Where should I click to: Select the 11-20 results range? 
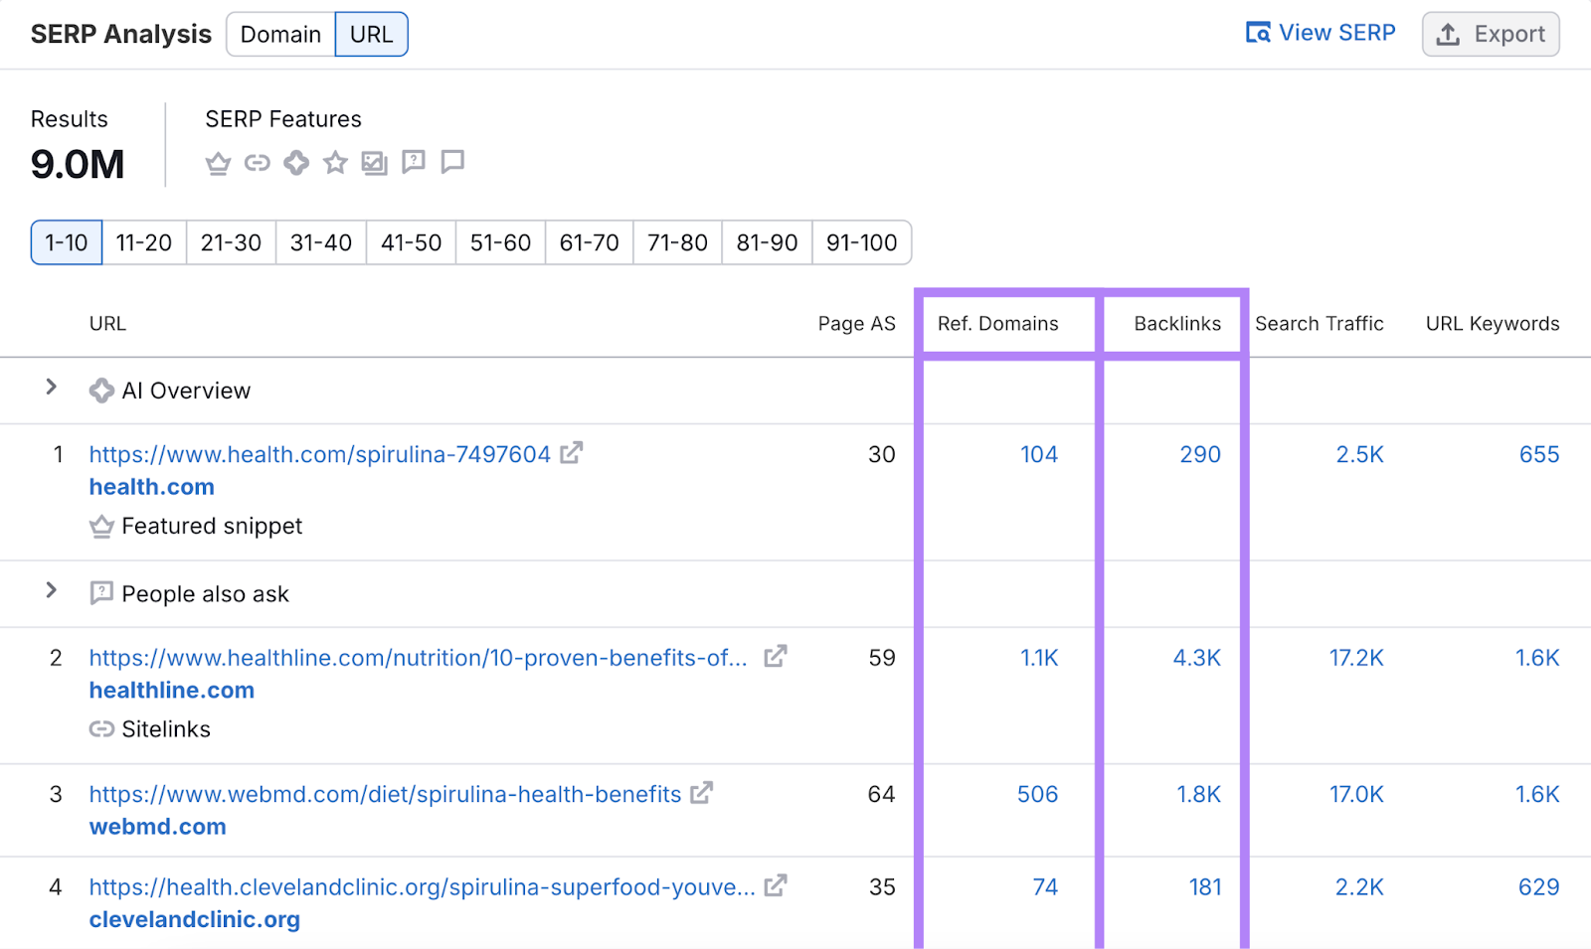point(143,242)
